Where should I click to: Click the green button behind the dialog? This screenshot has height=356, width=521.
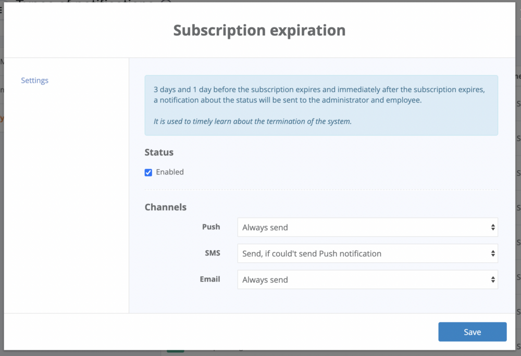(x=176, y=352)
